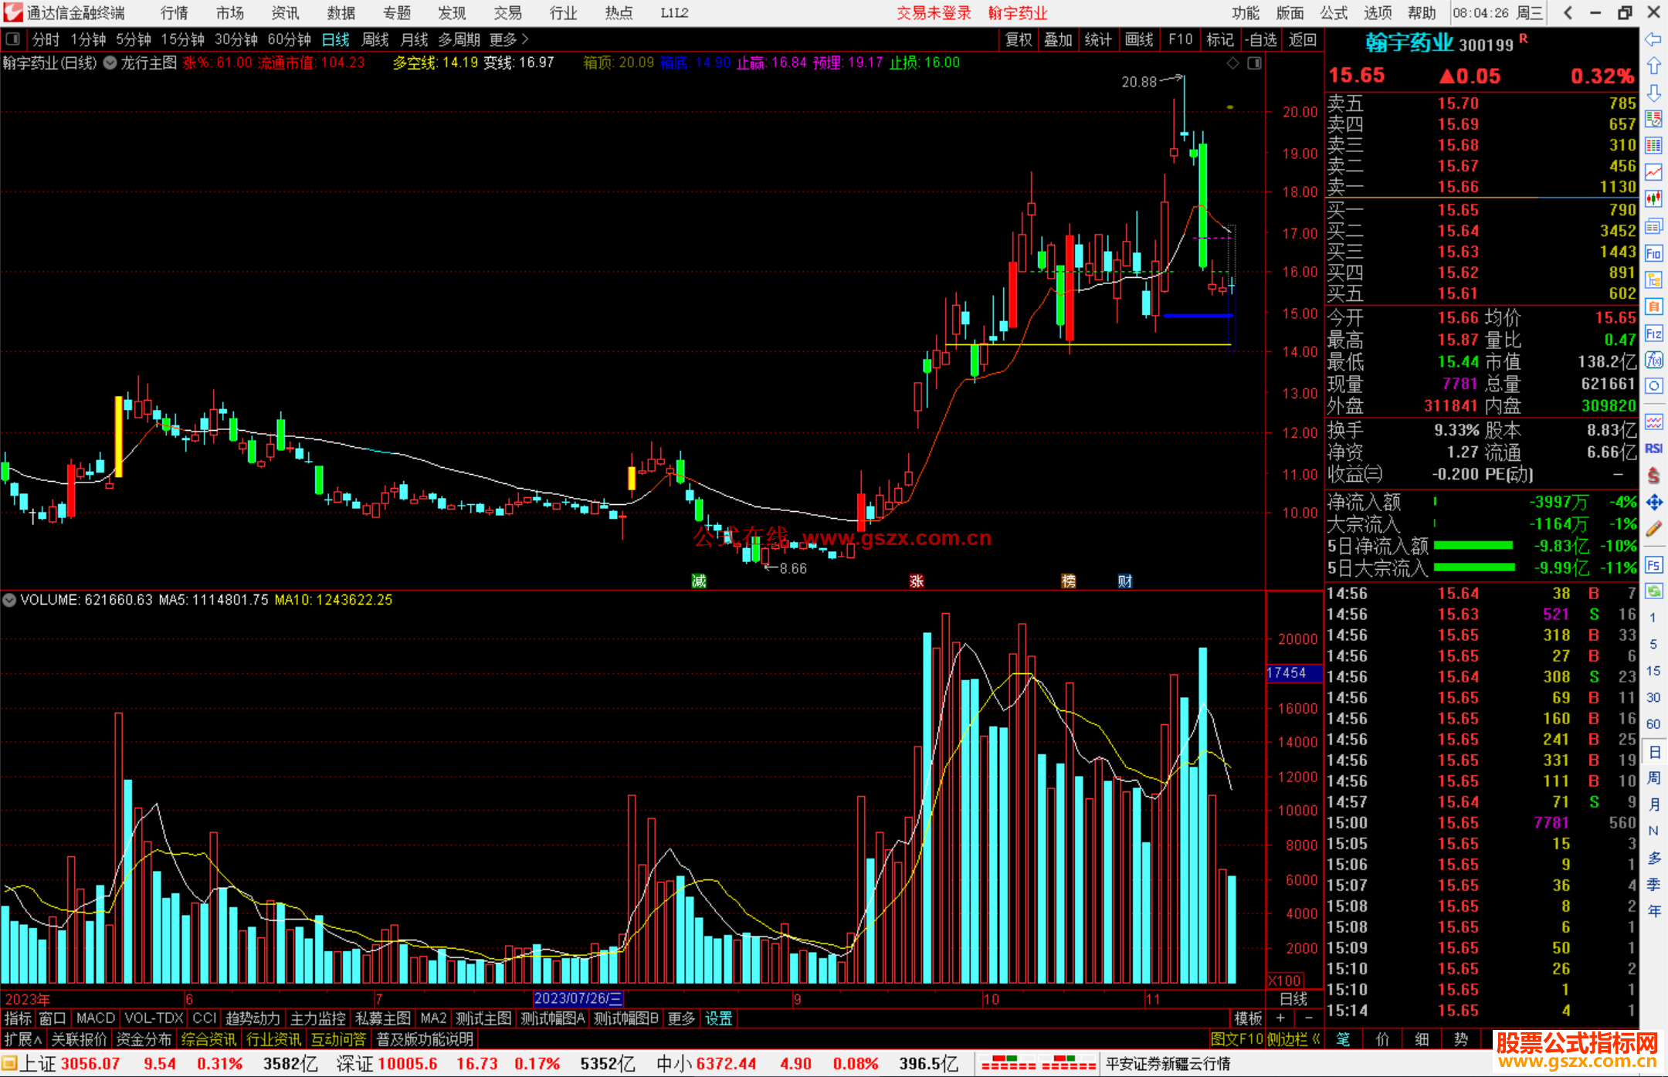Toggle the 龙行主图 indicator dropdown circle
The width and height of the screenshot is (1668, 1077).
click(x=110, y=63)
